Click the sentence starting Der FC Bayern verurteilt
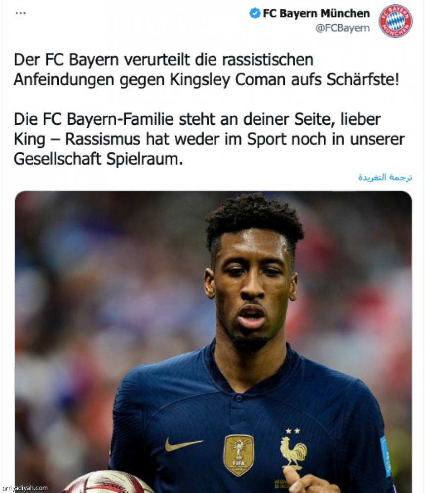This screenshot has width=425, height=493. (206, 70)
